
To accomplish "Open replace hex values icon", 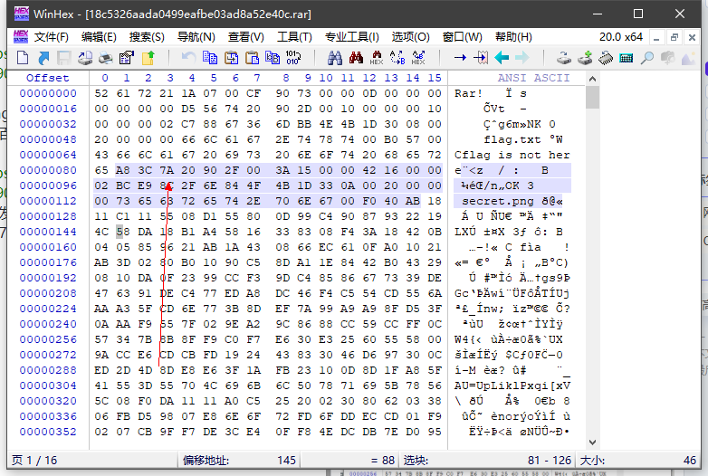I will pyautogui.click(x=418, y=58).
